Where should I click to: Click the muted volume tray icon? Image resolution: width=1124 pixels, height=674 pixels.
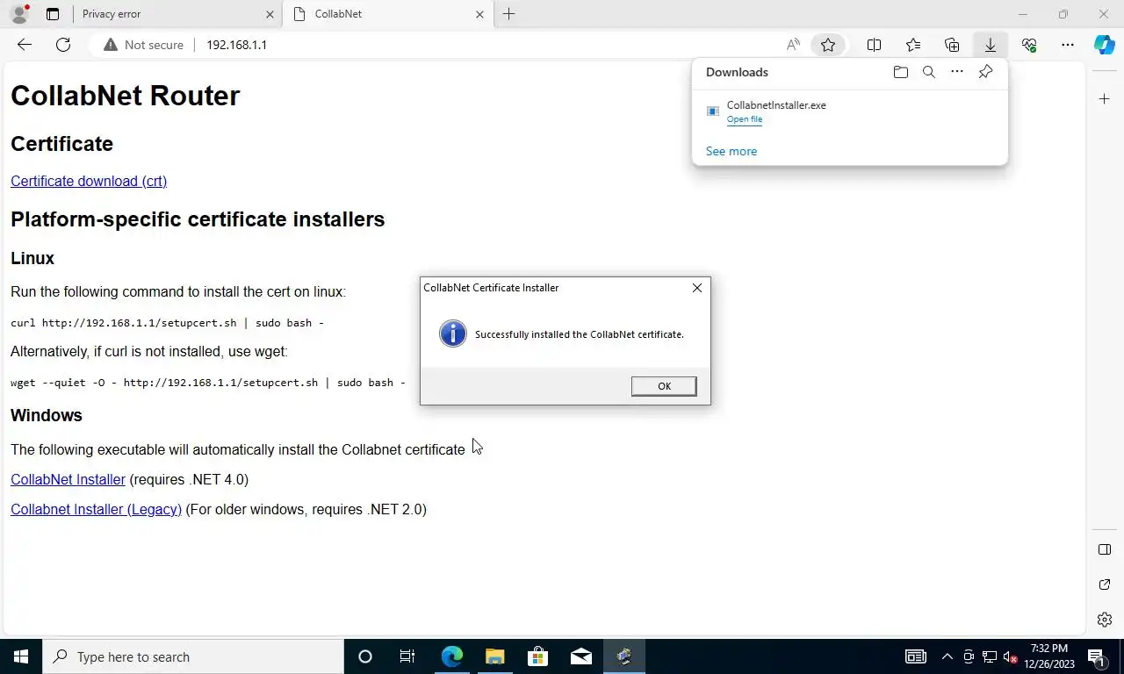click(x=1011, y=656)
